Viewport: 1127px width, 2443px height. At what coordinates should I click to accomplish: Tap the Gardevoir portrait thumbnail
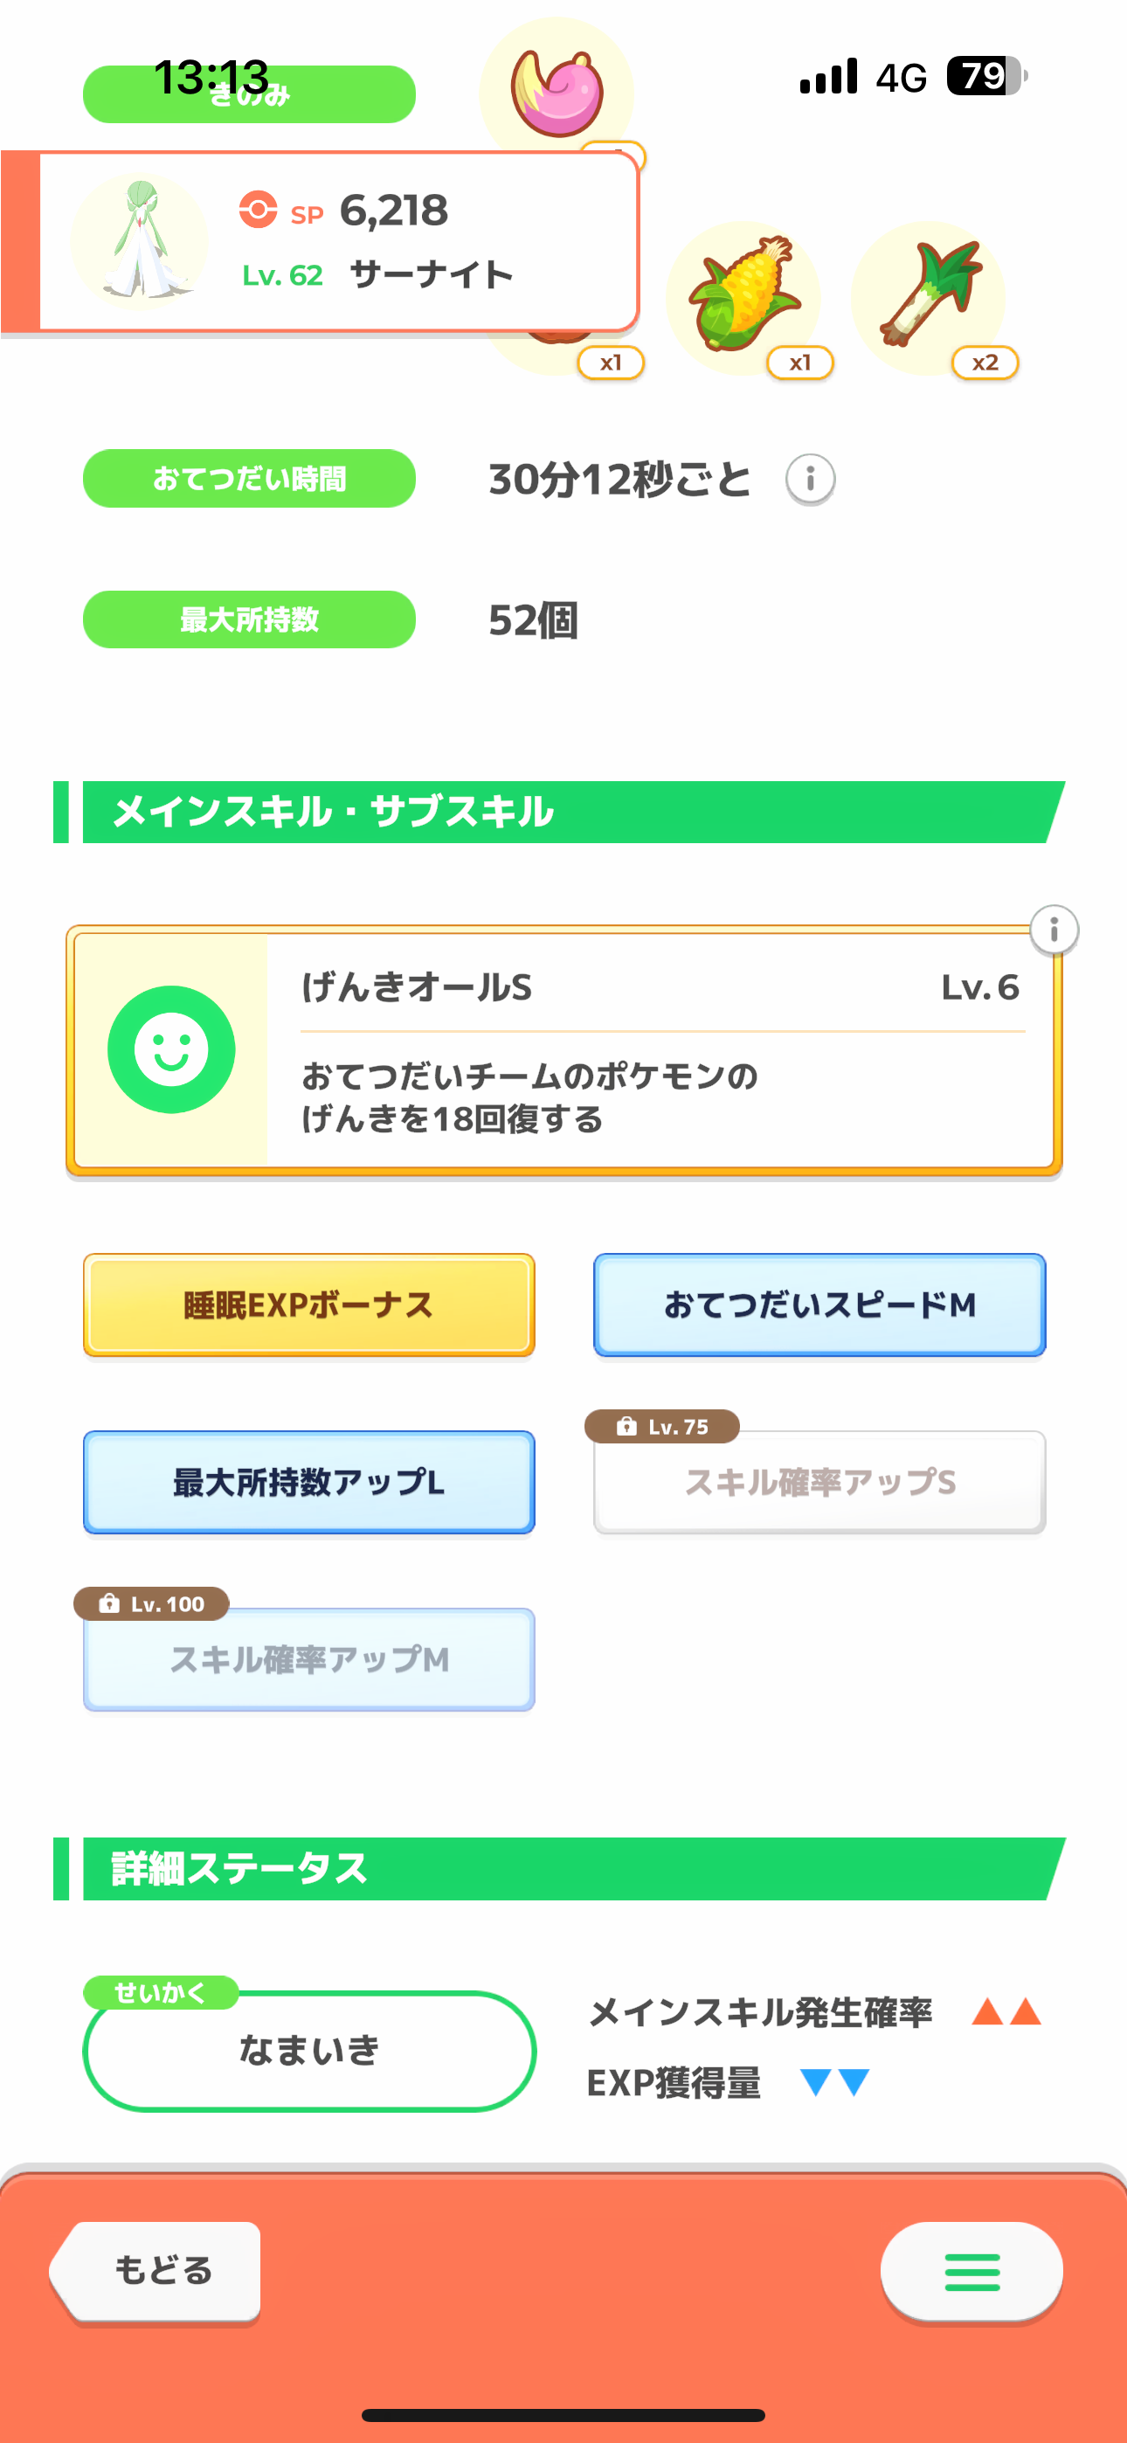point(140,241)
